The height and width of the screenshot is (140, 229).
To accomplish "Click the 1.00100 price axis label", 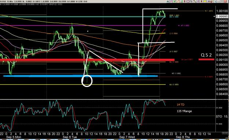I will (222, 11).
